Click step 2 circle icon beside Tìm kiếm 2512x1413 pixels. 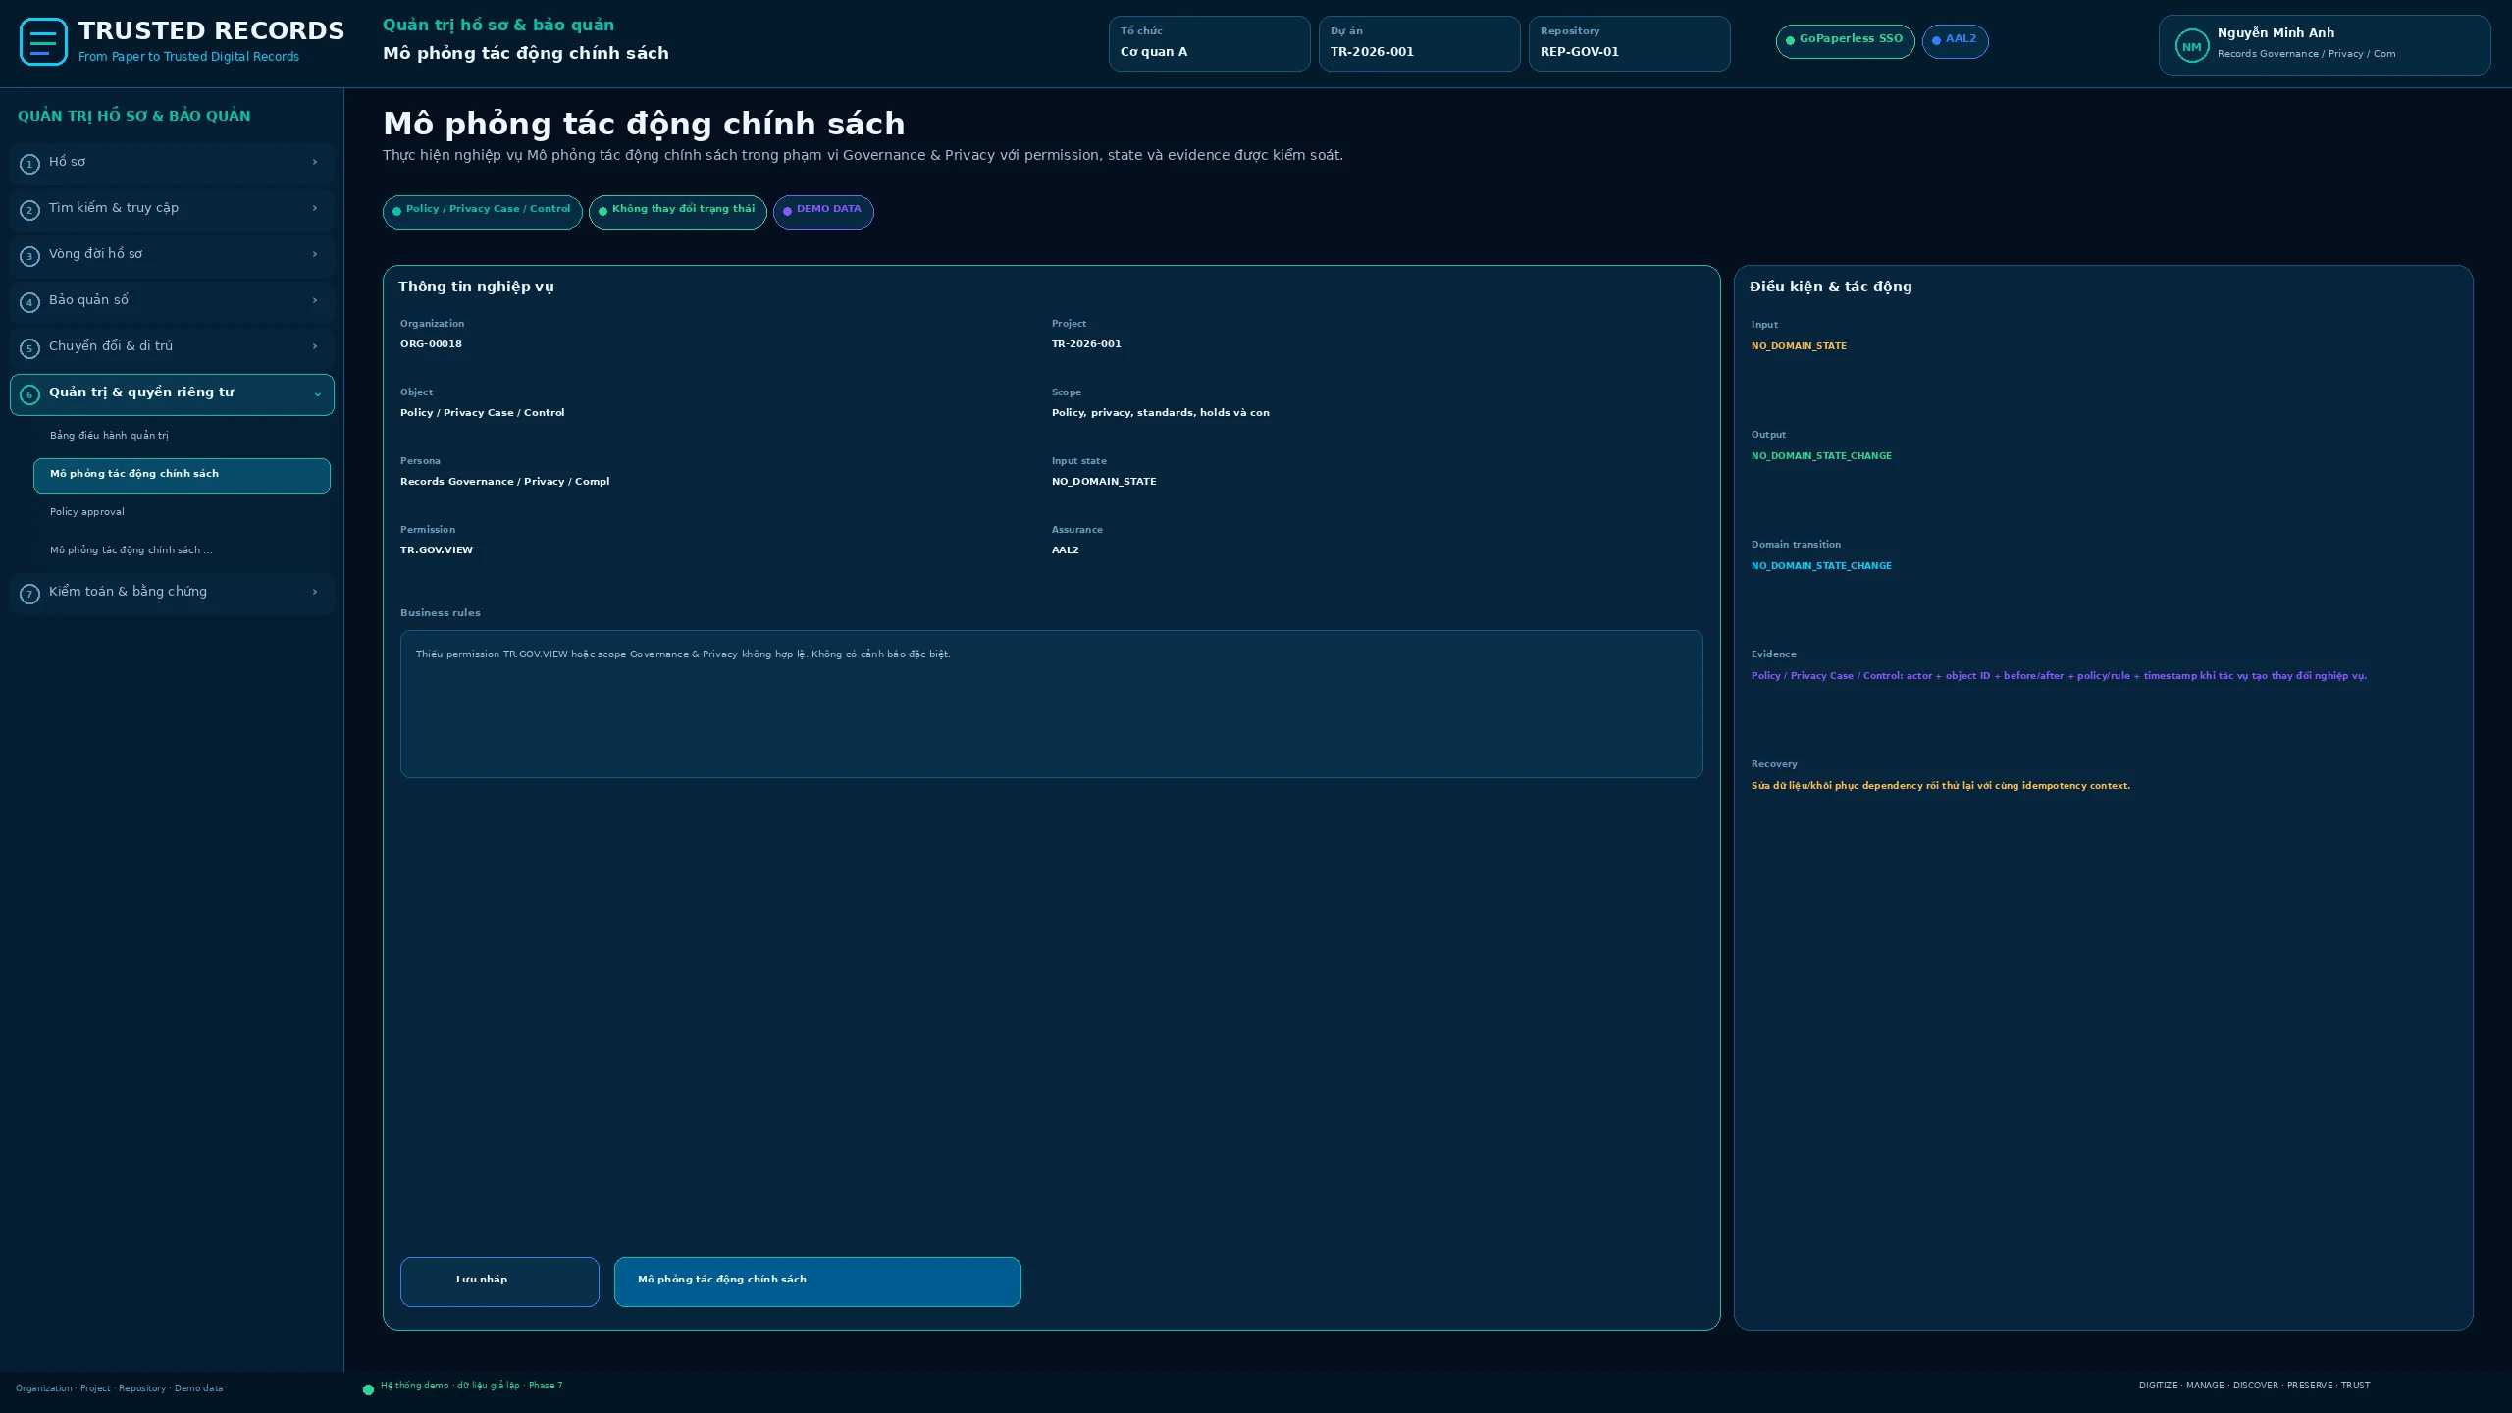pyautogui.click(x=29, y=210)
